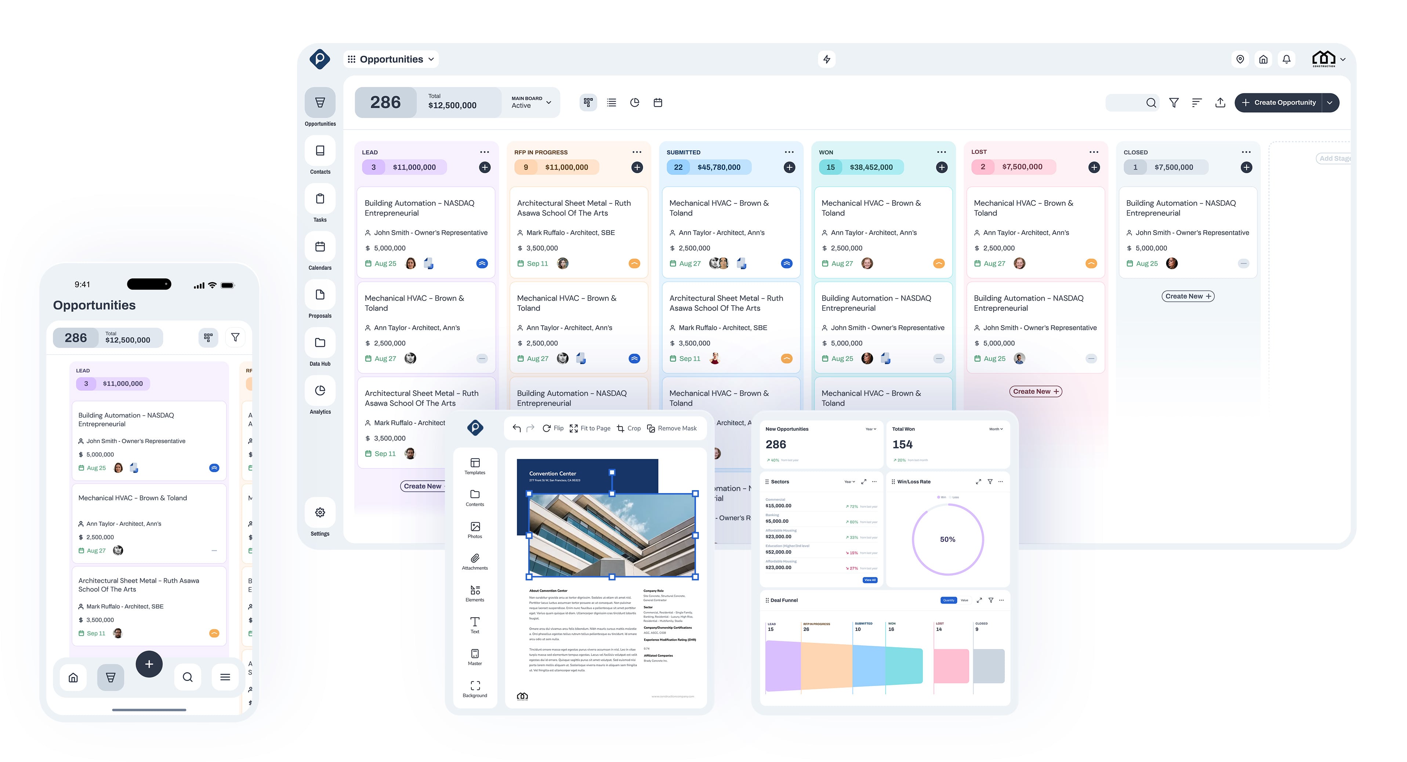
Task: Hide the Loss series in the Win/Loss chart
Action: click(955, 497)
